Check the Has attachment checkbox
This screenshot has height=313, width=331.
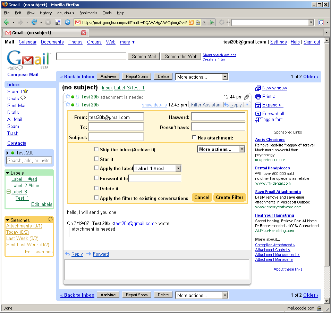click(194, 137)
